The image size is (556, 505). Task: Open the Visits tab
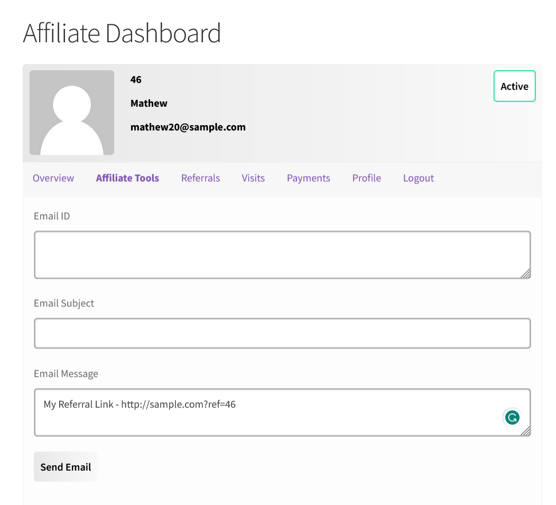tap(253, 178)
